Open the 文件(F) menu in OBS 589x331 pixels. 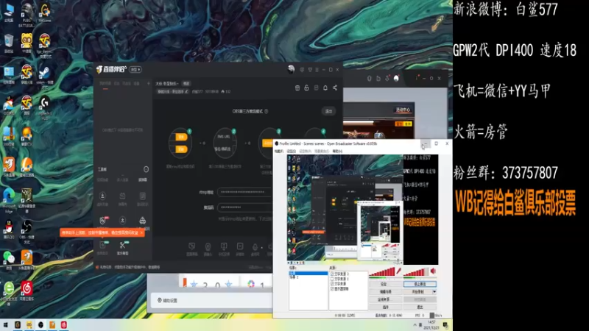(x=279, y=152)
